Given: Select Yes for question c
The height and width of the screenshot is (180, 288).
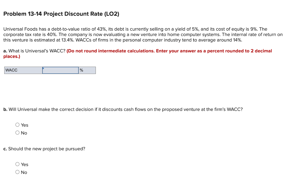Looking at the screenshot, I should 17,164.
